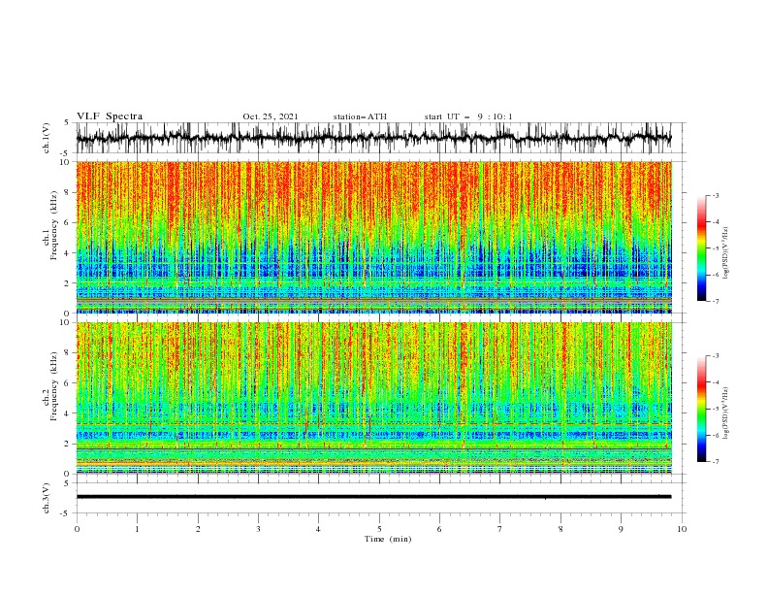
Task: Click the "ch.1(V)" waveform axis label
Action: (x=47, y=138)
